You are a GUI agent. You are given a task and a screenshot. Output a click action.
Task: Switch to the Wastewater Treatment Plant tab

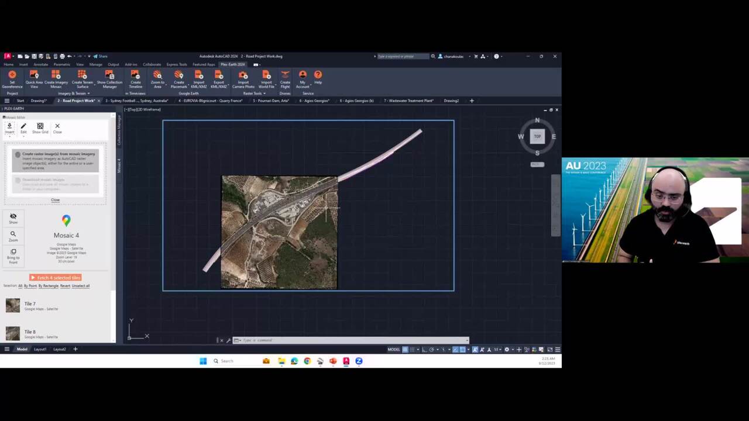409,101
